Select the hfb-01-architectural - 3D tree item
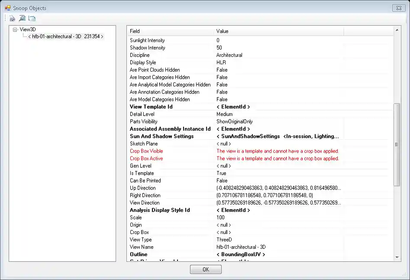 66,37
